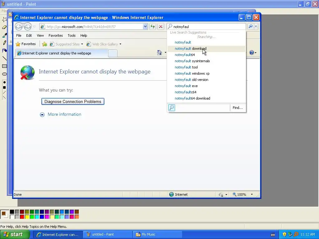Expand Web Slice Gallery dropdown arrow

pos(121,44)
